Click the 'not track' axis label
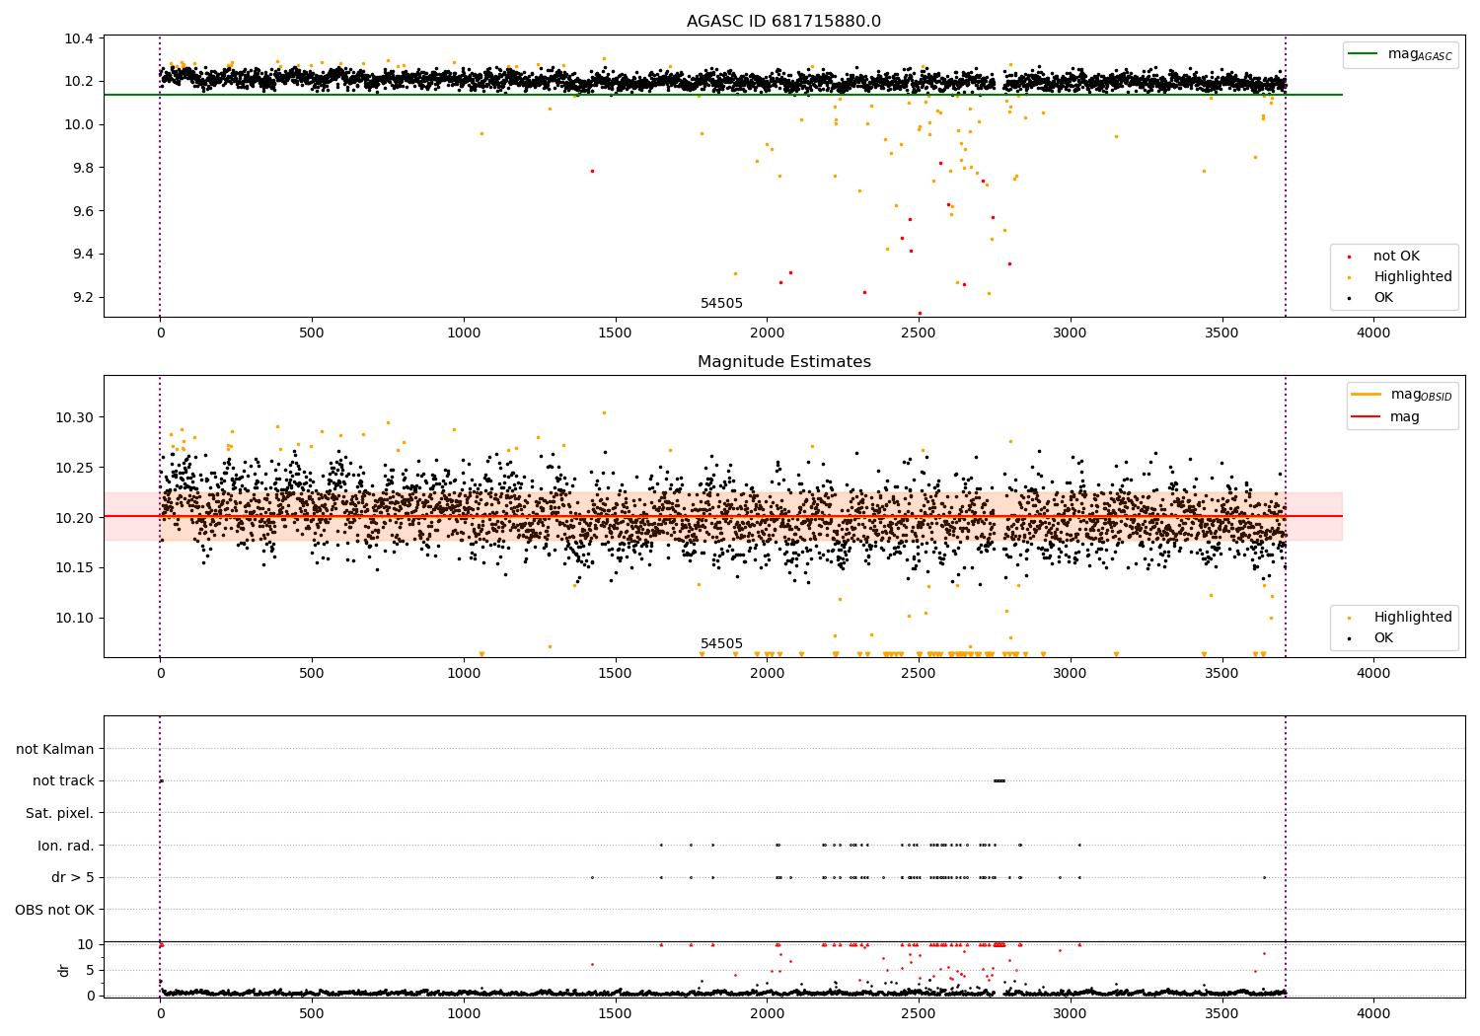 [63, 780]
